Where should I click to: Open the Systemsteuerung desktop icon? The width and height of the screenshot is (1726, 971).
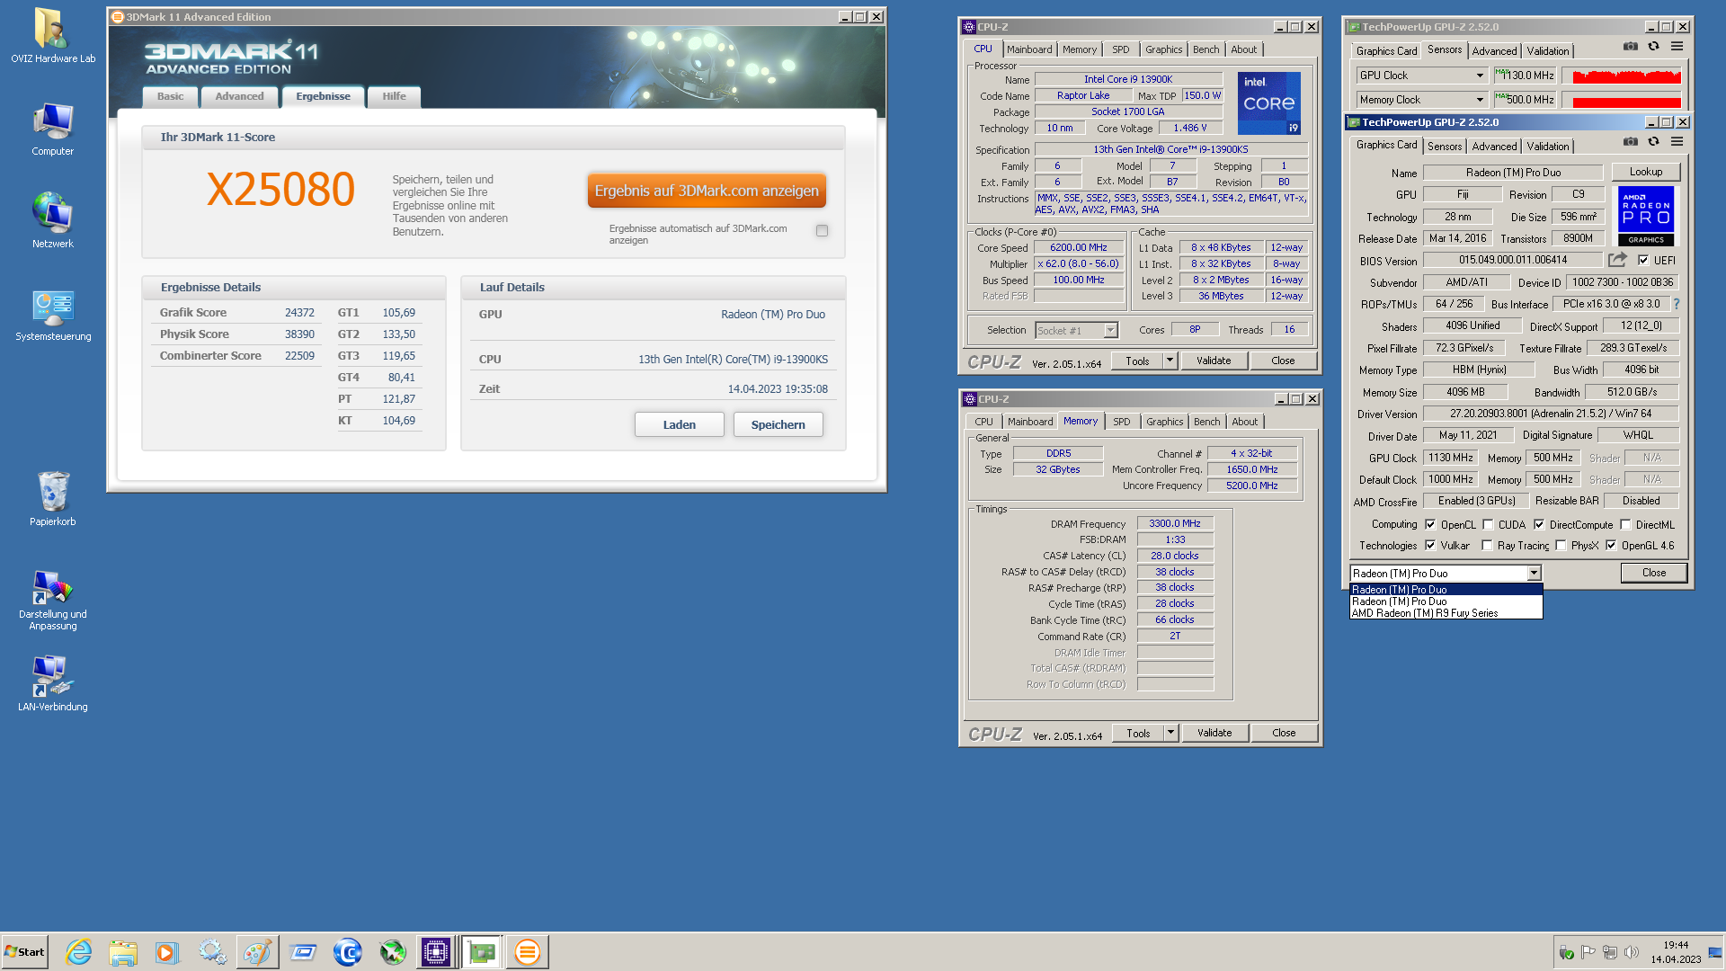(x=52, y=315)
